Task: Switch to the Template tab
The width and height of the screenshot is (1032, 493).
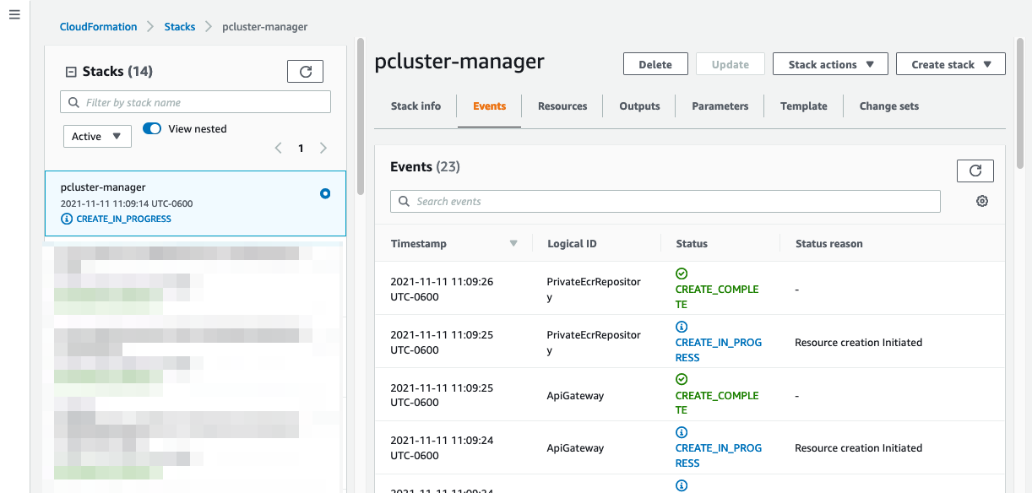Action: tap(803, 106)
